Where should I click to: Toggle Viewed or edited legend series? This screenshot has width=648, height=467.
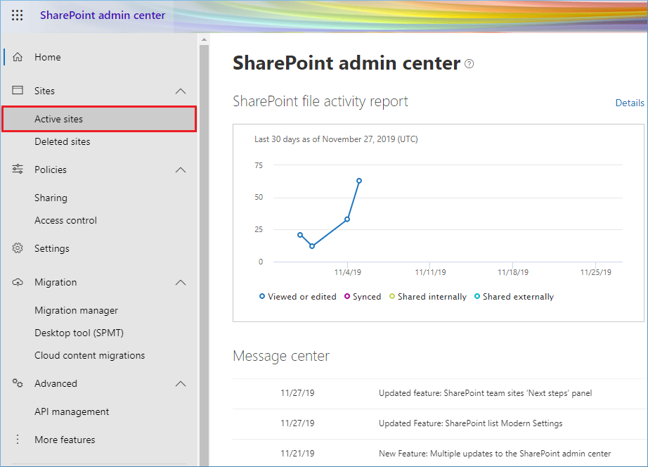pyautogui.click(x=297, y=297)
